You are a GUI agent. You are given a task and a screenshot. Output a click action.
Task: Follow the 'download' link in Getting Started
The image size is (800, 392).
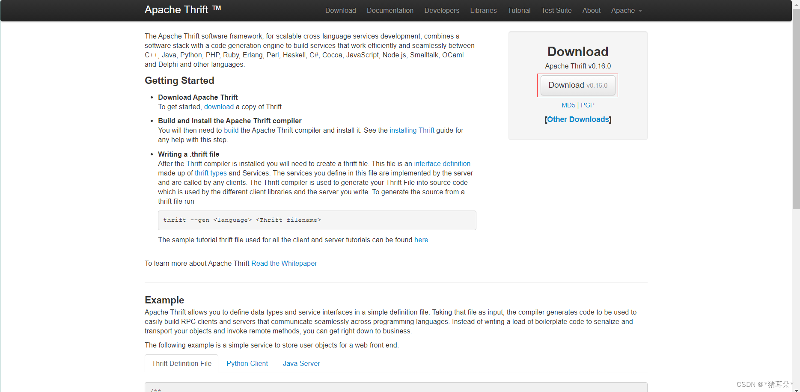(219, 107)
